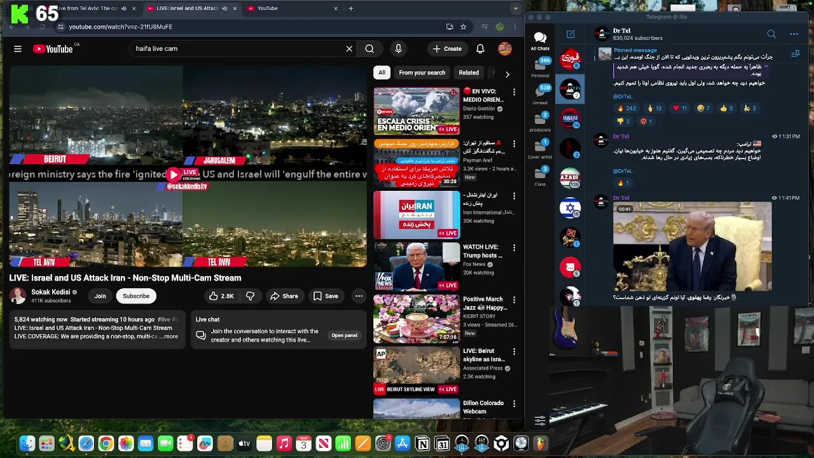Mute audio on the Israel and US Attack tab

(224, 9)
